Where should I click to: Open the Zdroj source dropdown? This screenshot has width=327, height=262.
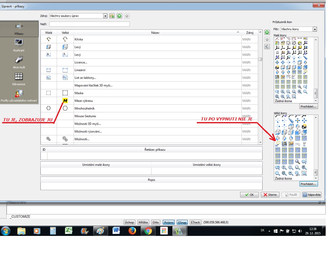(105, 16)
